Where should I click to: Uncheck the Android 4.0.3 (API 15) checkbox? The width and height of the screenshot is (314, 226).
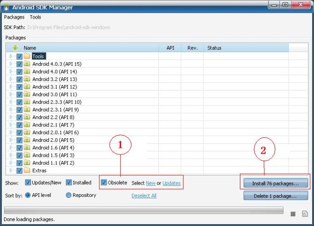[x=19, y=64]
